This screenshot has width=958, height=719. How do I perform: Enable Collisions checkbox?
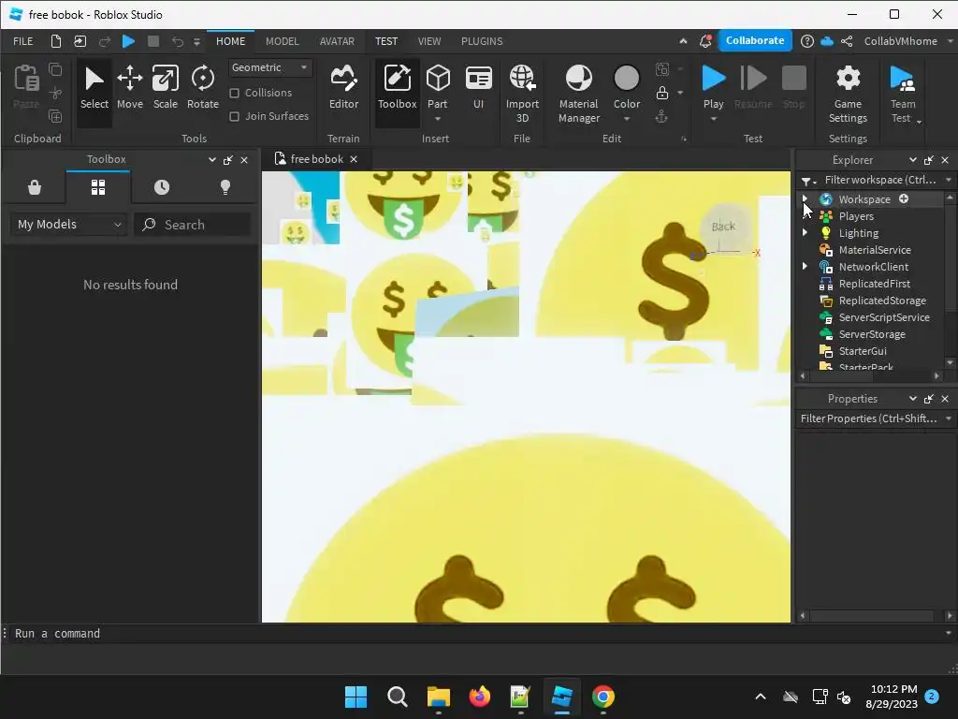pos(234,93)
